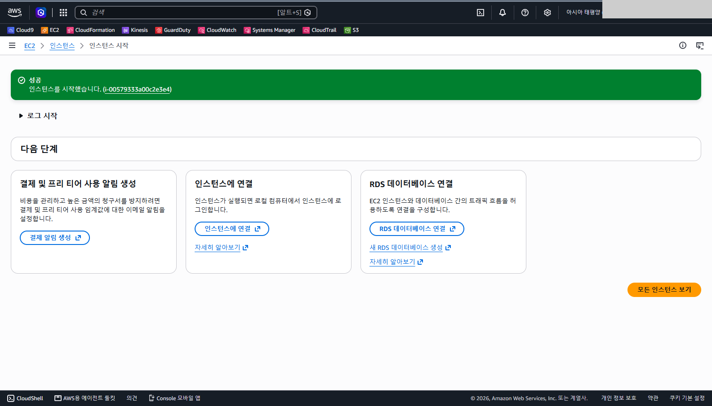Open AWS용 에이전트 툴킷 in footer
The width and height of the screenshot is (712, 406).
tap(85, 398)
